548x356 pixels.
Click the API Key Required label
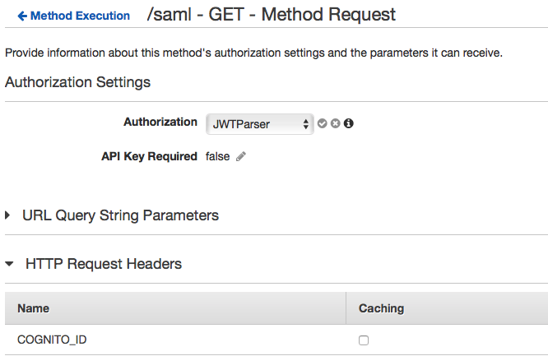(149, 156)
